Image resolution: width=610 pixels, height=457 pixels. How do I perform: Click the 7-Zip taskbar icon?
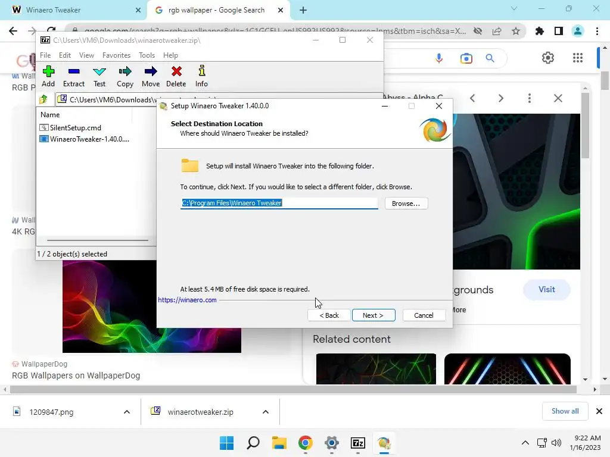pyautogui.click(x=358, y=443)
